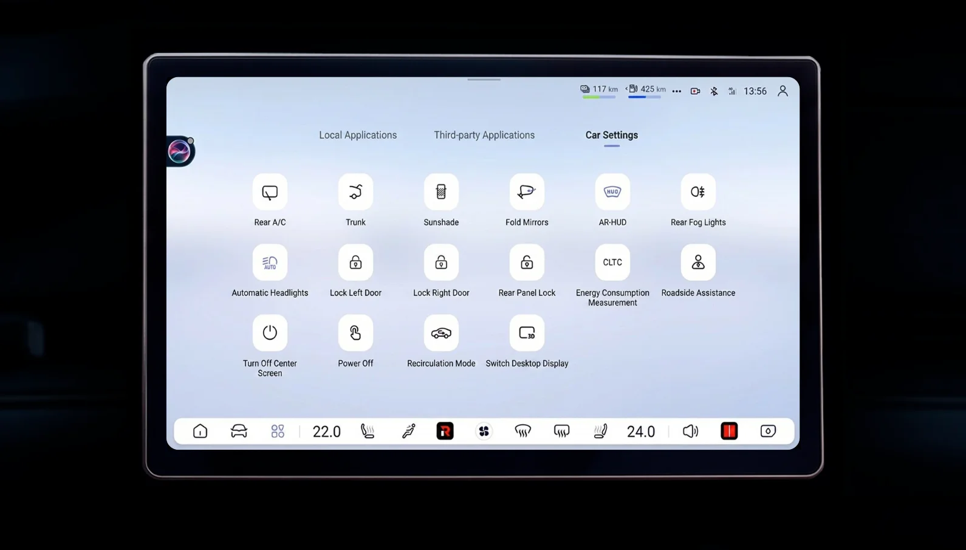The image size is (966, 550).
Task: Tap electric range 117 km indicator
Action: click(599, 91)
